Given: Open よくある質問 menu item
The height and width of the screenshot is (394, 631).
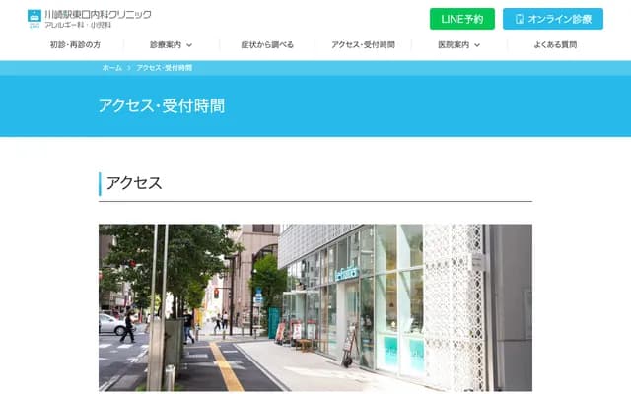Looking at the screenshot, I should point(555,44).
